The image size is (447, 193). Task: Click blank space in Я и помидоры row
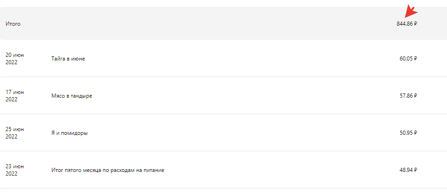tap(243, 133)
